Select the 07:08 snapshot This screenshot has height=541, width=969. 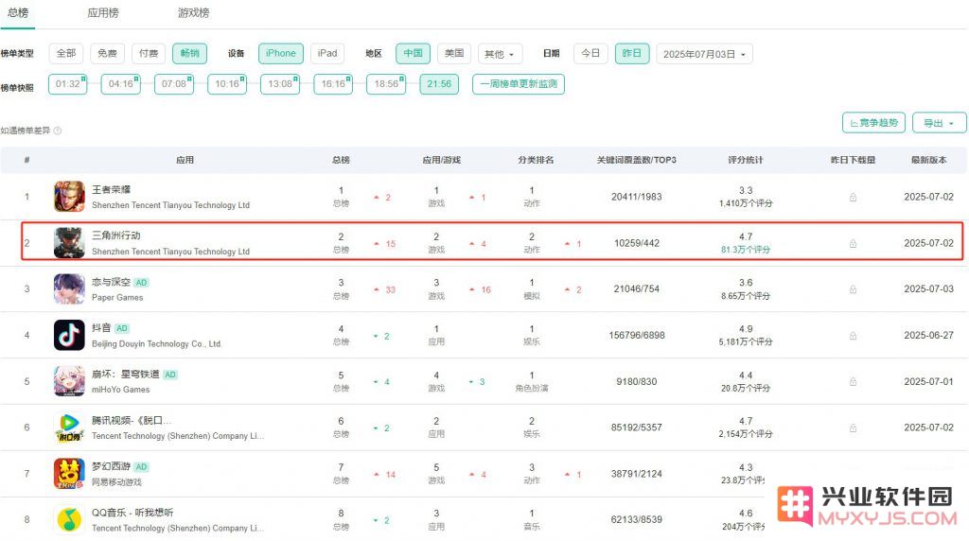pyautogui.click(x=174, y=84)
